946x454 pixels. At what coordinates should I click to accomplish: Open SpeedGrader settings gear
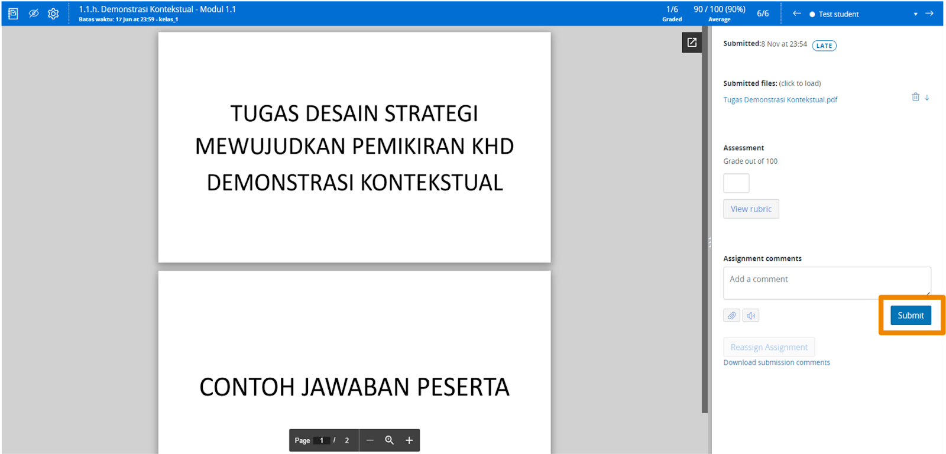coord(53,14)
